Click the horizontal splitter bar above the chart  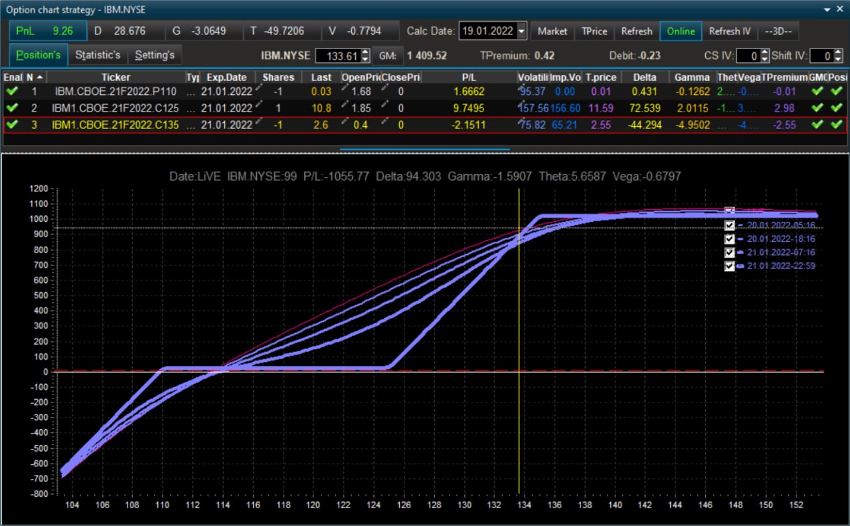[425, 149]
